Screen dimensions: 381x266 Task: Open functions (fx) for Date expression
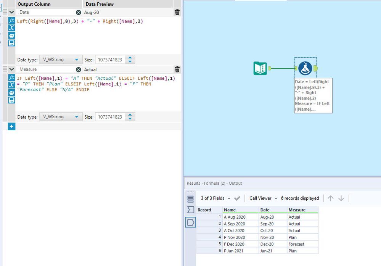tap(11, 20)
